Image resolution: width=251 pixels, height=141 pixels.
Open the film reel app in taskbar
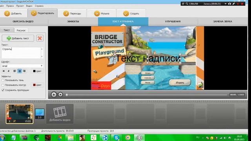(139, 137)
